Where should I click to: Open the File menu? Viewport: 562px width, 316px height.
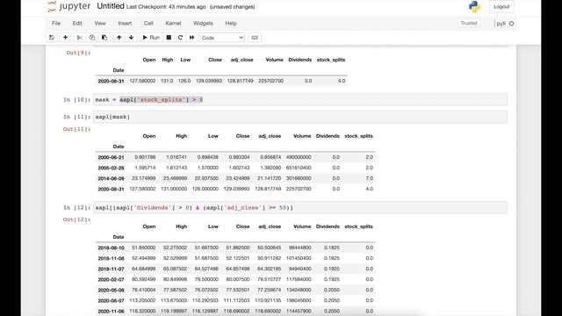point(56,24)
